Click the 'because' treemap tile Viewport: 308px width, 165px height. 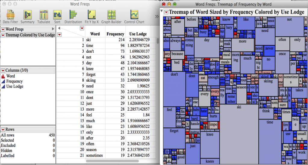[177, 55]
